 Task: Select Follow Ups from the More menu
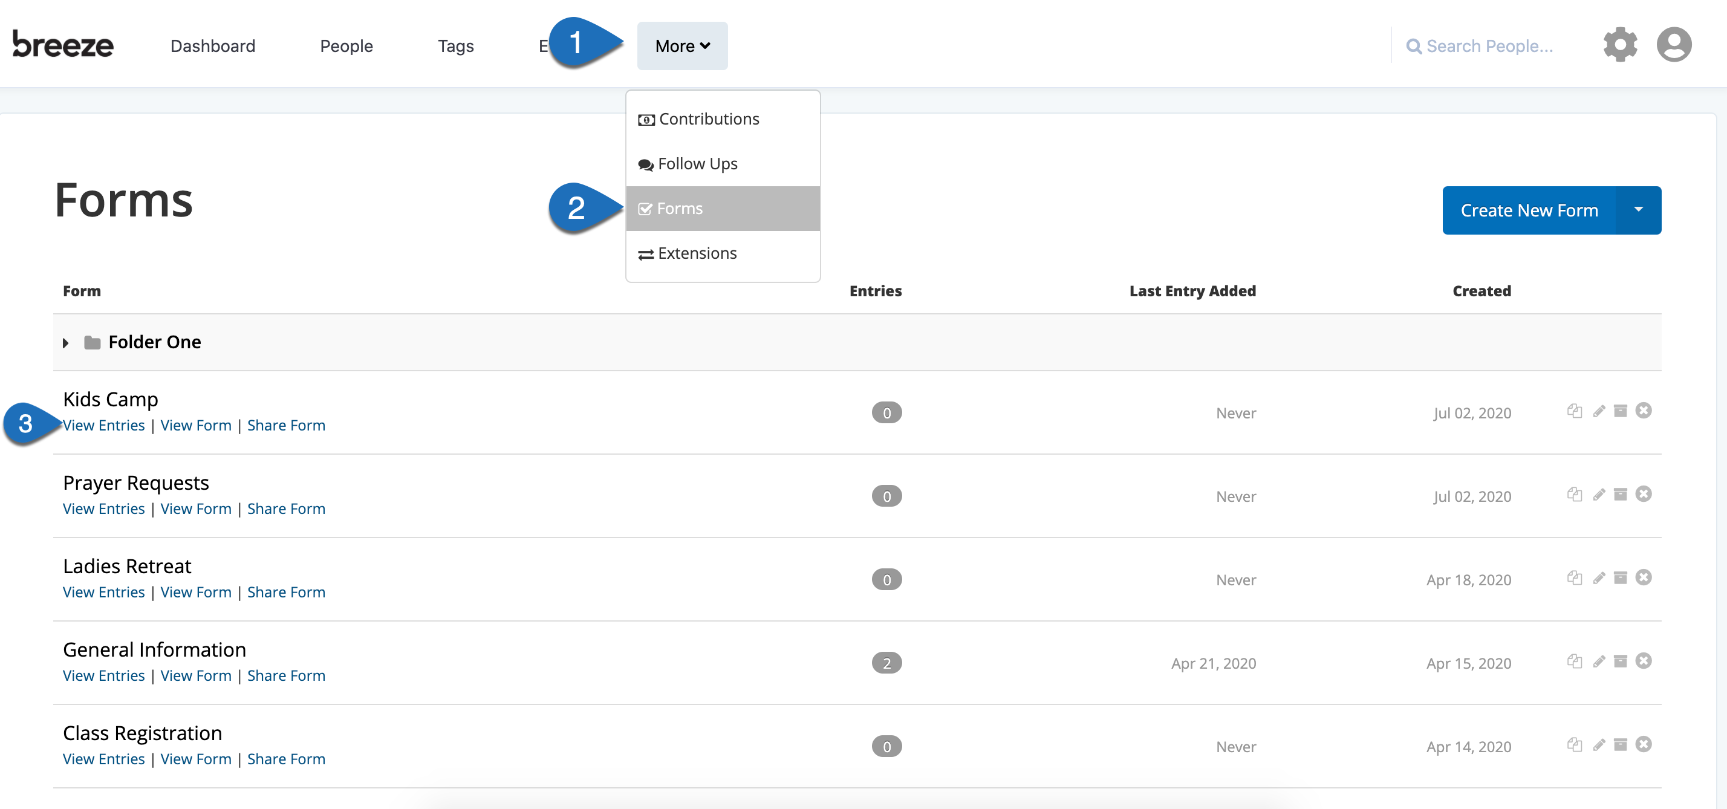(723, 164)
